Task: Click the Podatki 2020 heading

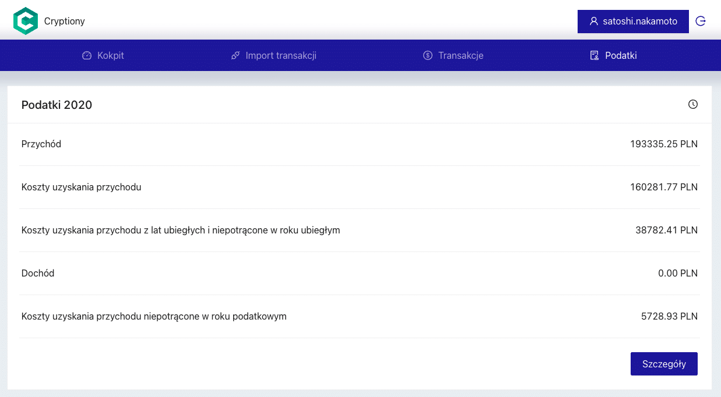Action: (57, 105)
